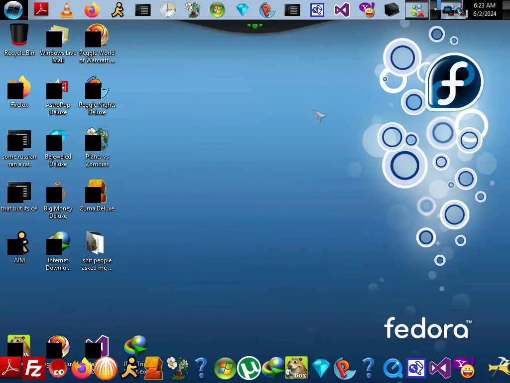The width and height of the screenshot is (510, 383).
Task: Click the green Windows orb in the bottom dock
Action: point(225,369)
